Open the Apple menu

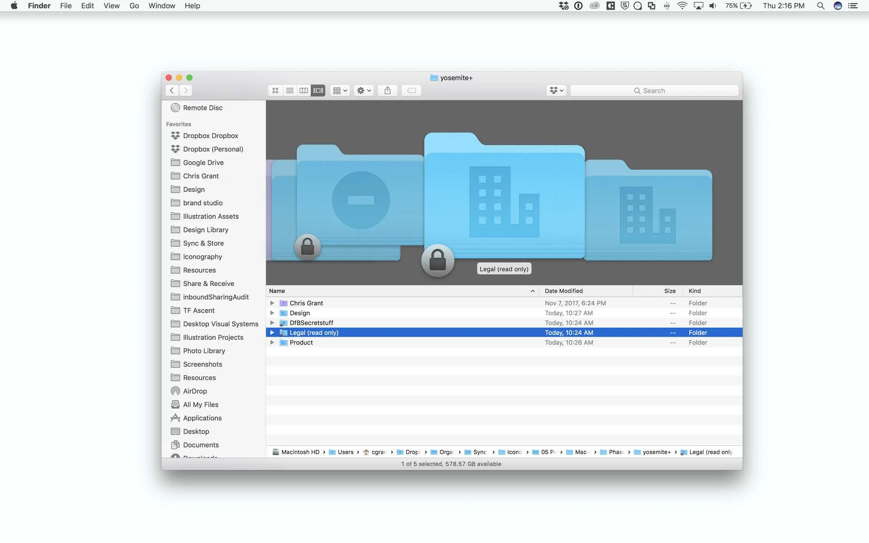pyautogui.click(x=14, y=6)
